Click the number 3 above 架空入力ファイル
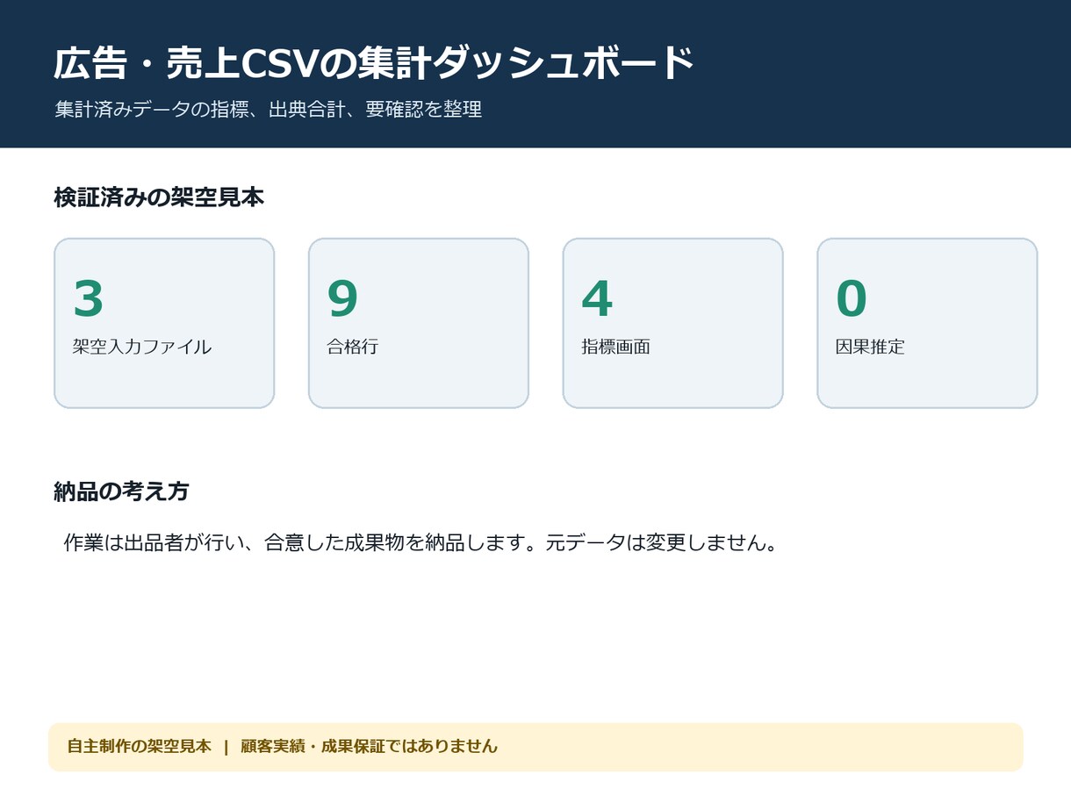Screen dimensions: 1071x803 pos(89,298)
